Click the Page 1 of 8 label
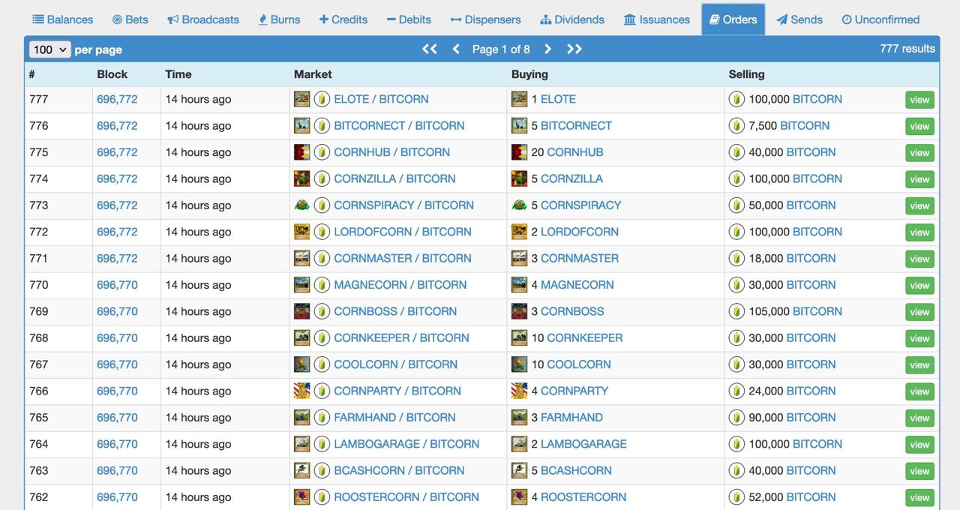Image resolution: width=960 pixels, height=510 pixels. 501,49
